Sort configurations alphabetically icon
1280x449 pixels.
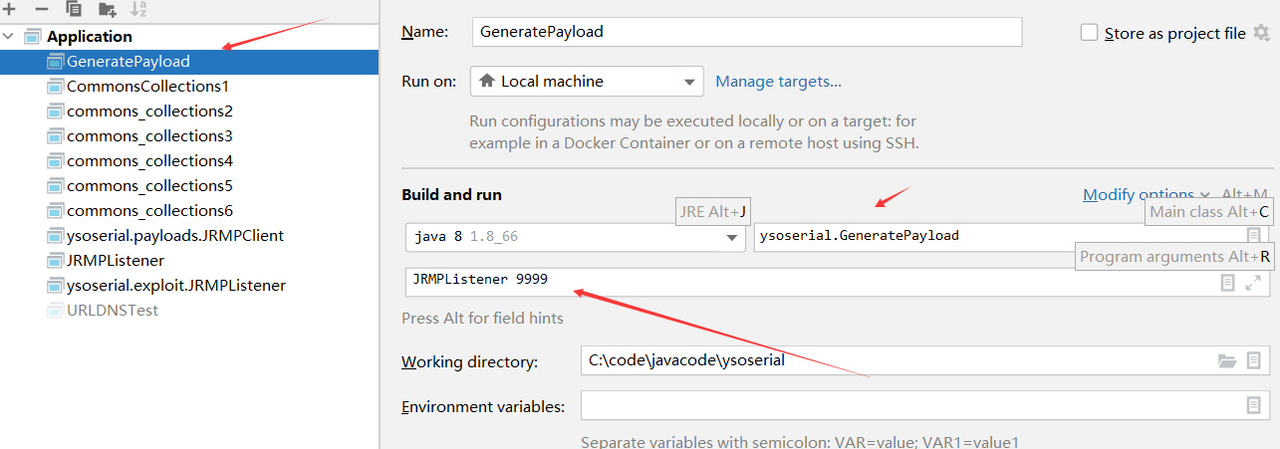coord(140,8)
